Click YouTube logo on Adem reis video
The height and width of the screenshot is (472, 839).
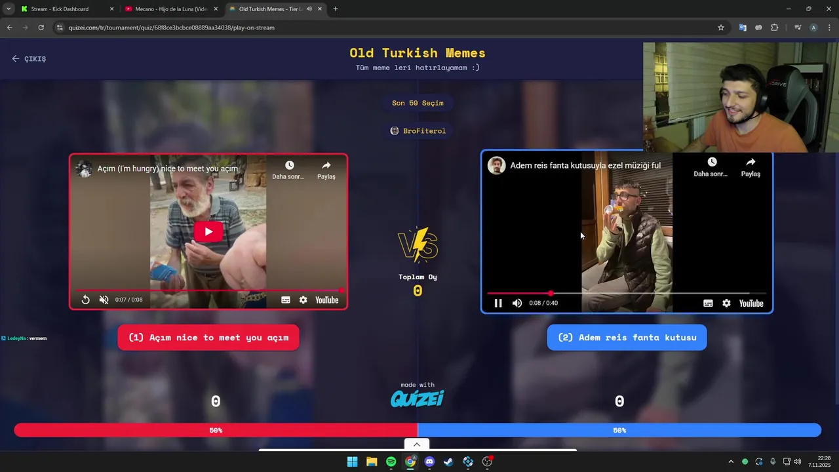coord(751,303)
